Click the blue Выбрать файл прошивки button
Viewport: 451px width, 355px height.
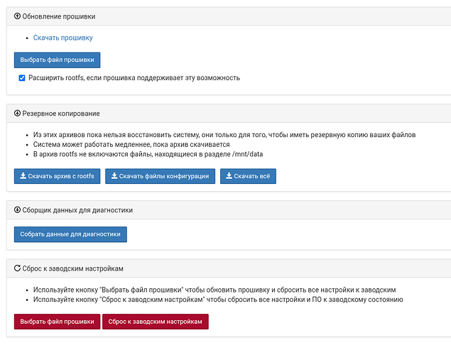coord(57,60)
